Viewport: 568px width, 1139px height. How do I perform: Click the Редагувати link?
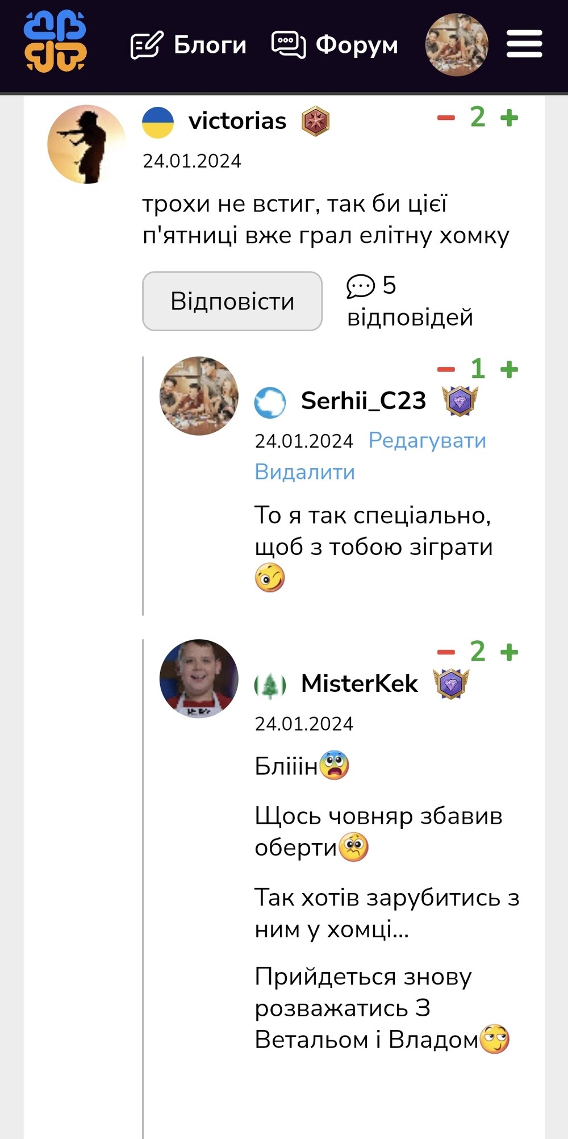tap(427, 440)
